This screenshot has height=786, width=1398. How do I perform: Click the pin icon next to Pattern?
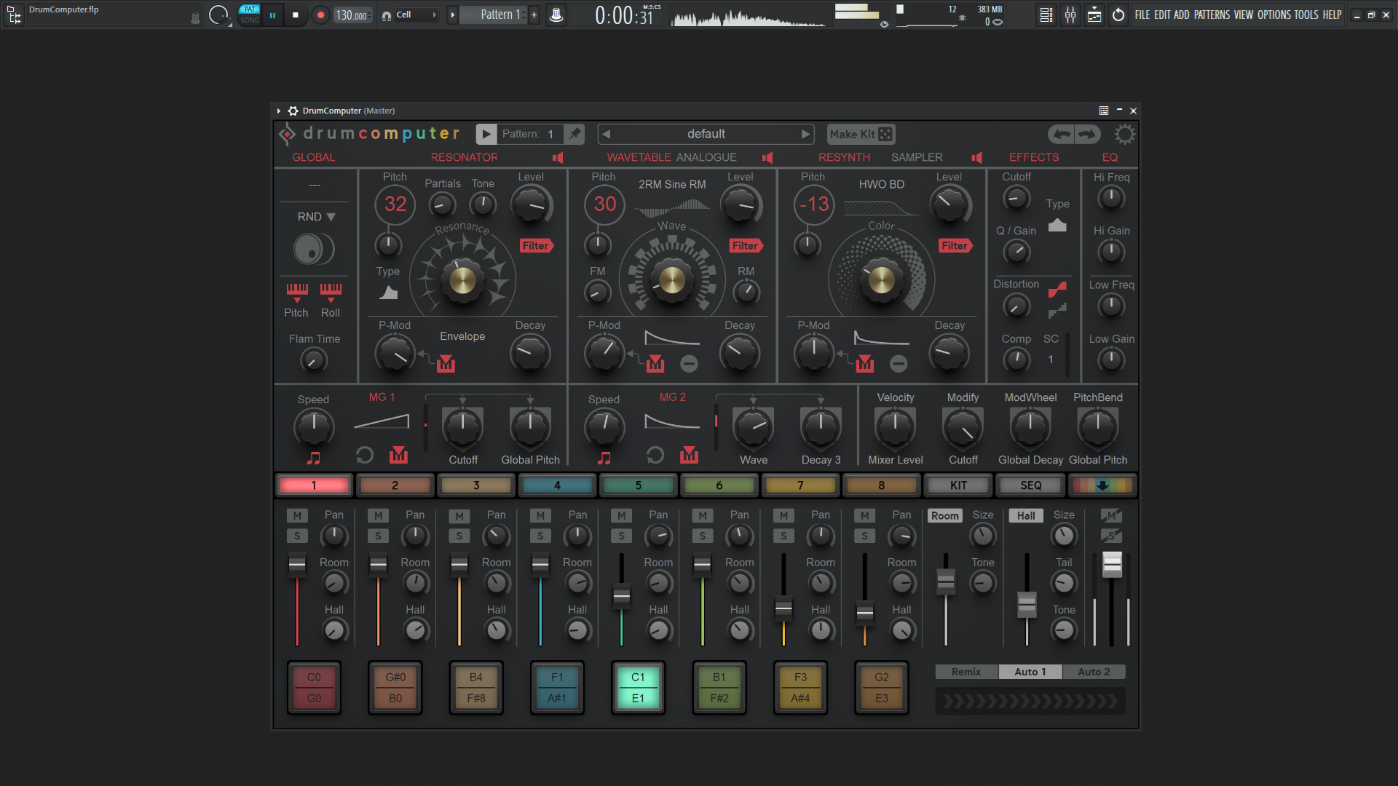click(575, 134)
